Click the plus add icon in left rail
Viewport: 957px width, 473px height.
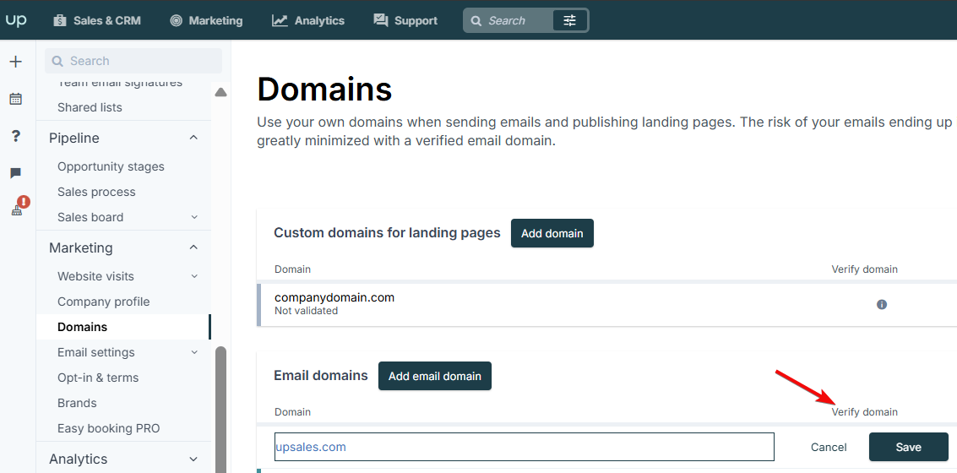click(x=16, y=62)
